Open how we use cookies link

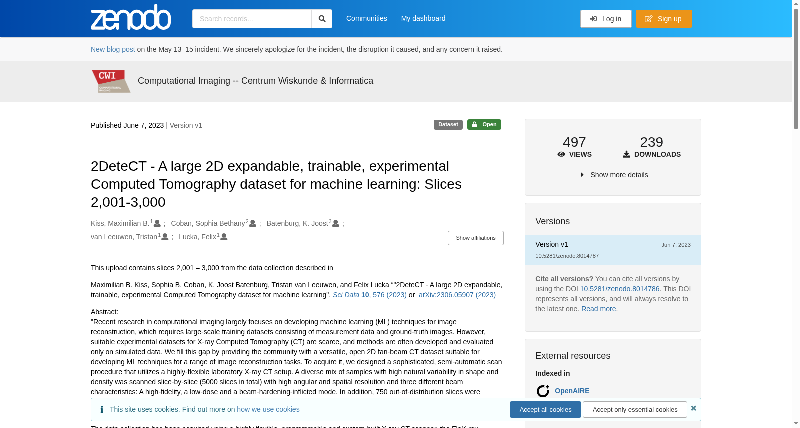point(268,409)
